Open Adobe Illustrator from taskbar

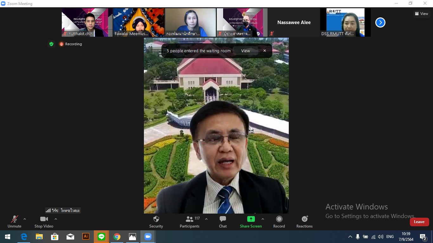86,237
